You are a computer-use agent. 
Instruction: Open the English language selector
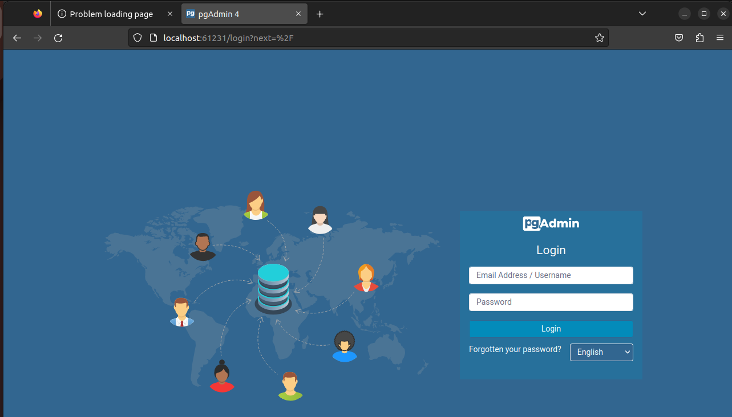point(601,352)
